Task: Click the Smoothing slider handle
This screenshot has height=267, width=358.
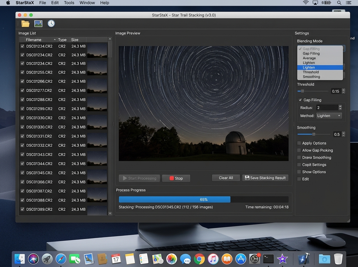Action: 314,134
